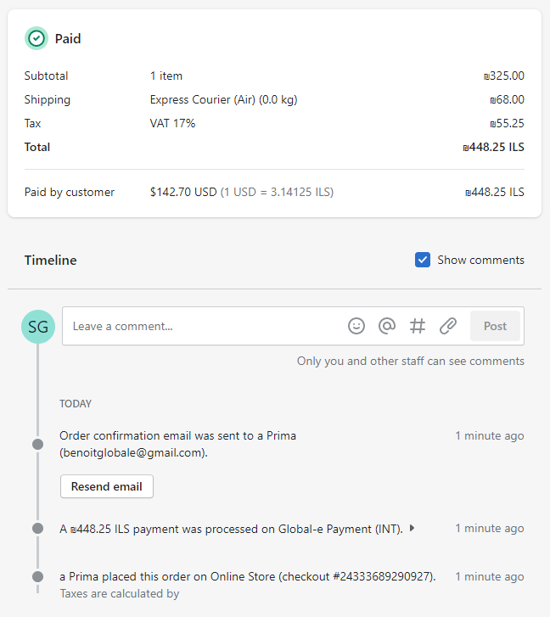Click the hashtag reference icon
The width and height of the screenshot is (550, 617).
coord(418,326)
